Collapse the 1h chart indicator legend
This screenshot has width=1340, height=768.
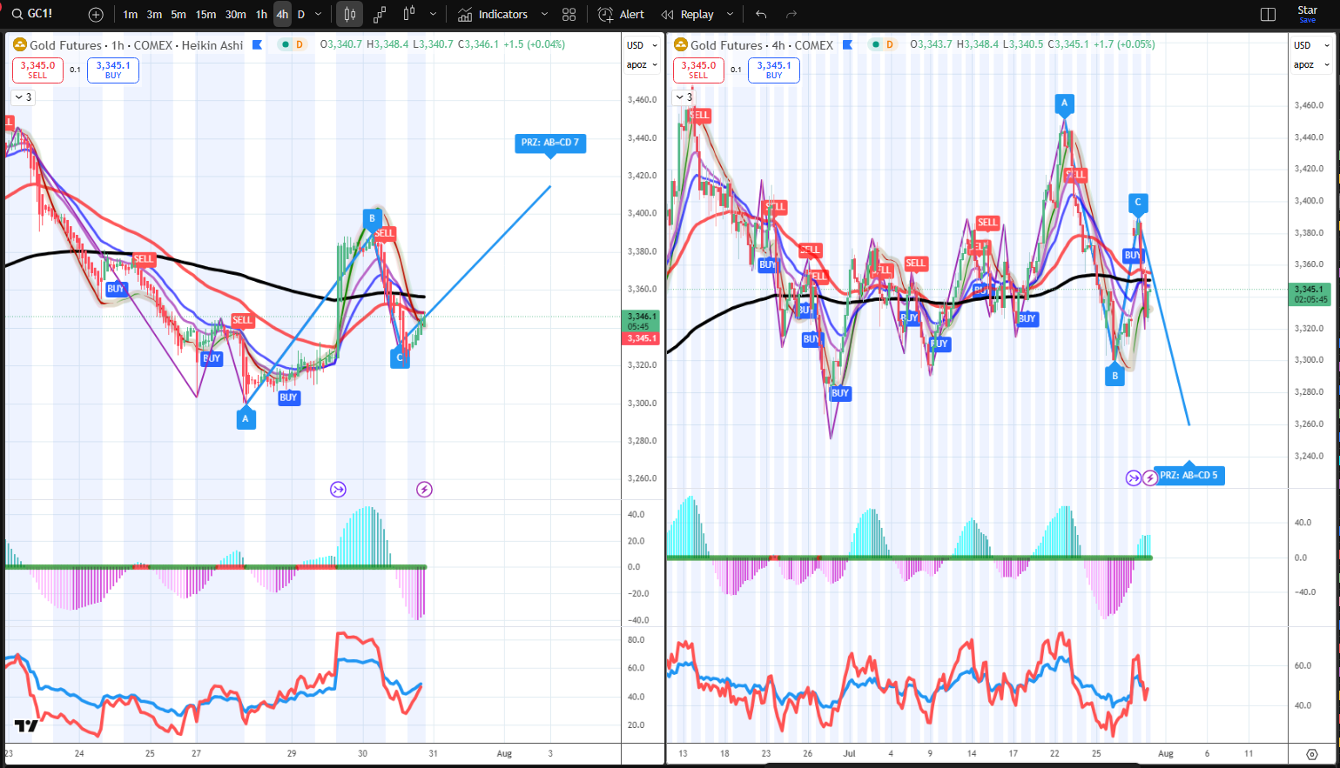pos(24,97)
